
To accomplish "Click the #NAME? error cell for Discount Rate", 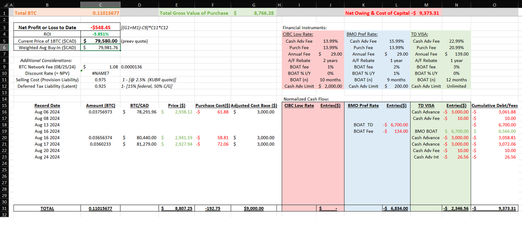I will point(100,73).
